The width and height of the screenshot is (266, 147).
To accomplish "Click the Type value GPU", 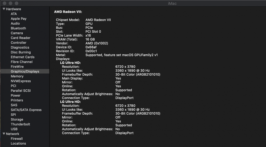I will coord(89,24).
